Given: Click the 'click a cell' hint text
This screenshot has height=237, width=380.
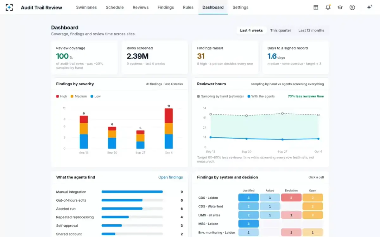Looking at the screenshot, I should (316, 177).
